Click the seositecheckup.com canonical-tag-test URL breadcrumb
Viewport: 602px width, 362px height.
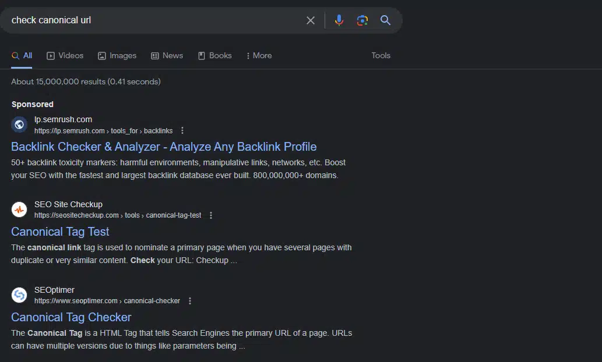118,215
